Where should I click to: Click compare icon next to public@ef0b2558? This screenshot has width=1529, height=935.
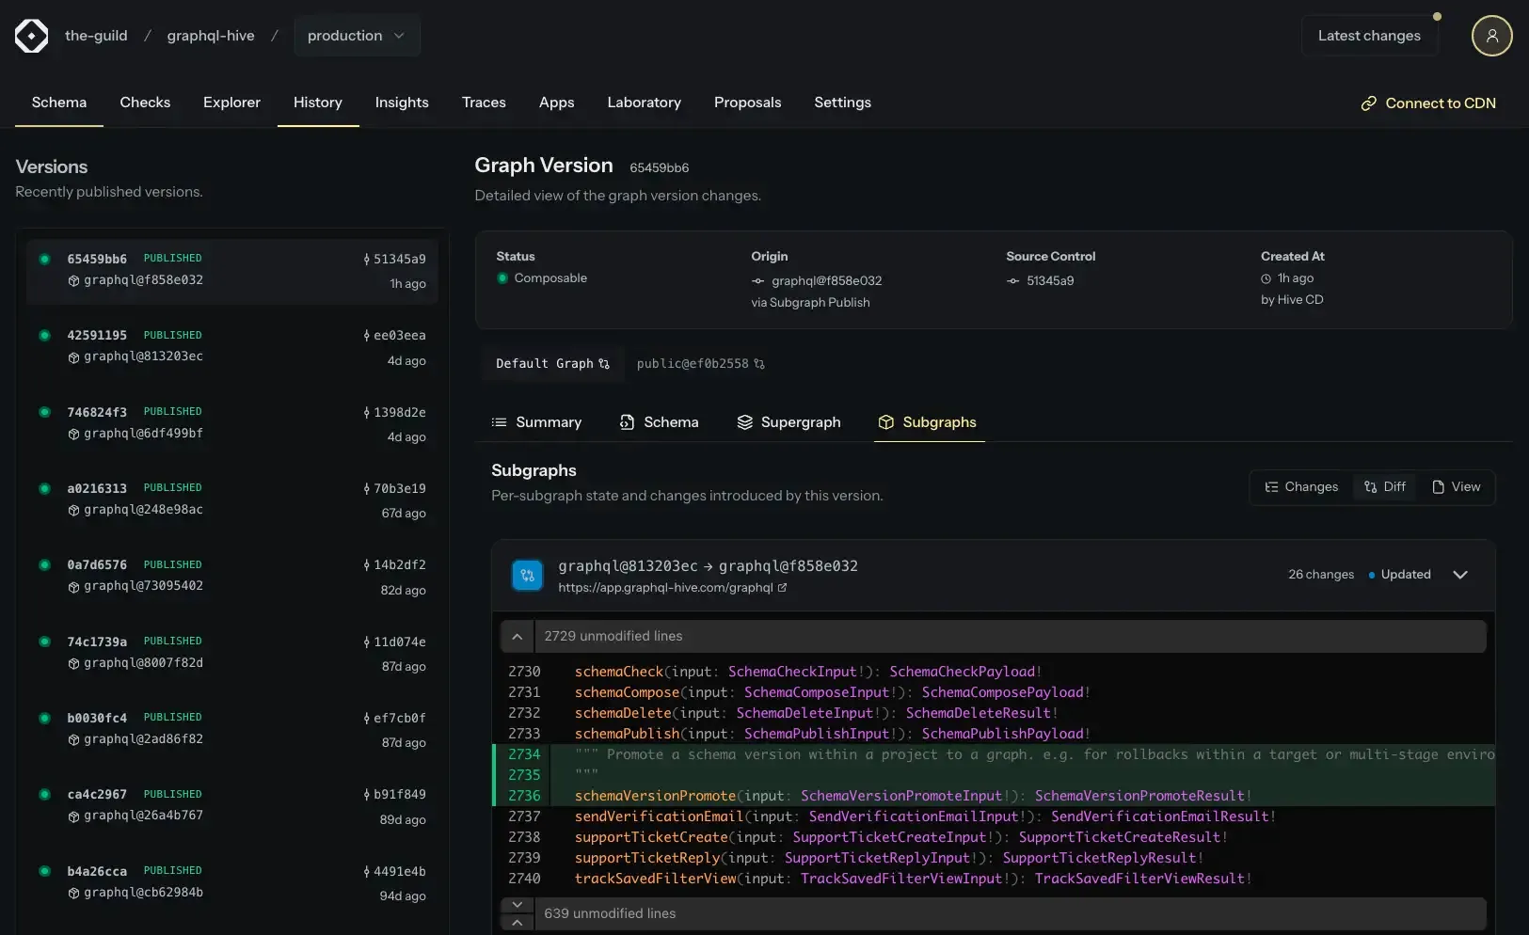coord(759,364)
